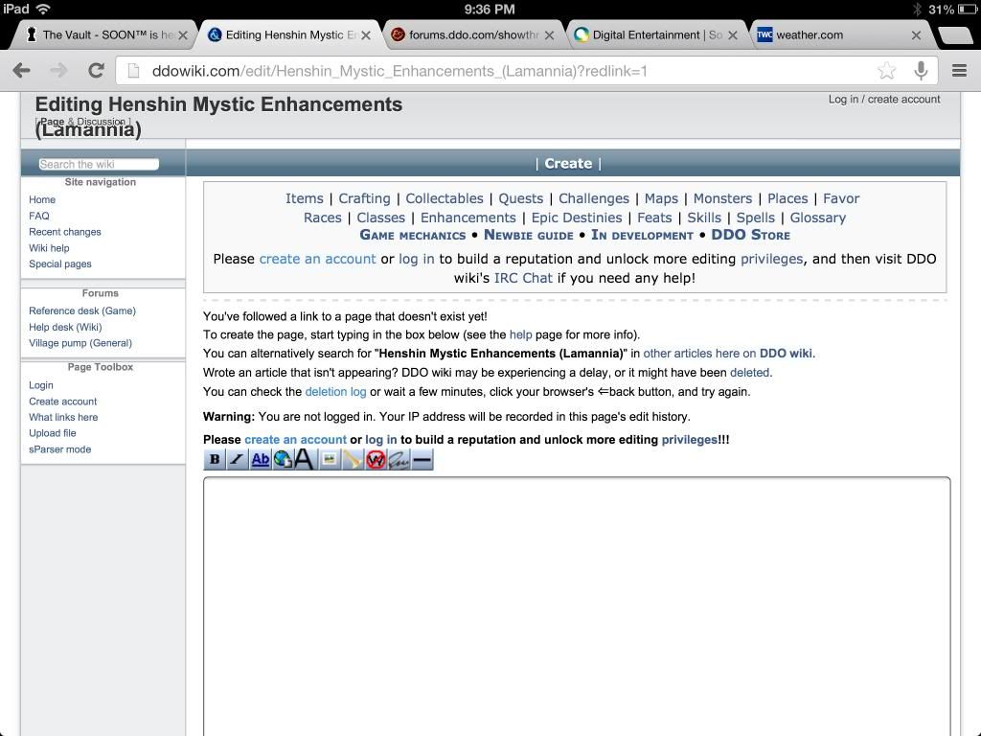
Task: Close the Digital Entertainment tab
Action: [733, 35]
